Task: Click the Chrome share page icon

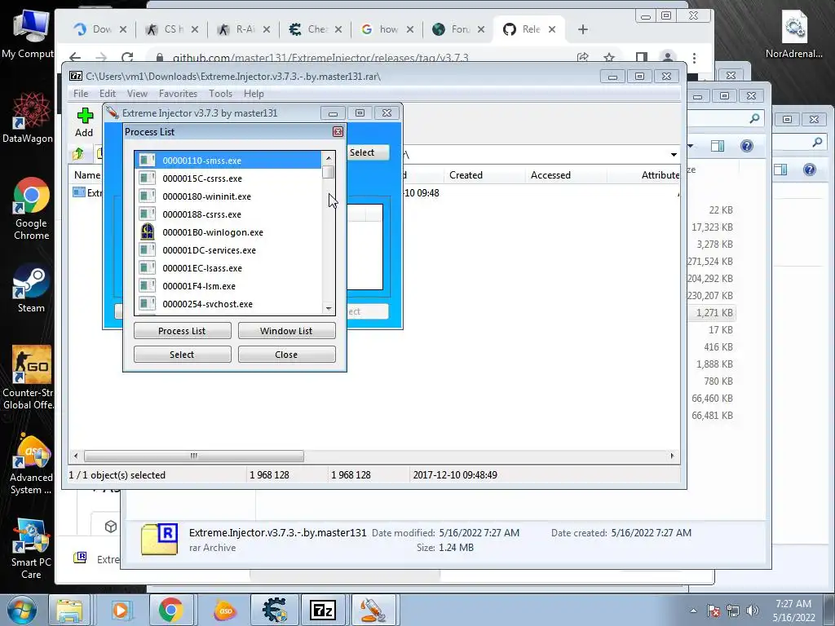Action: 583,57
